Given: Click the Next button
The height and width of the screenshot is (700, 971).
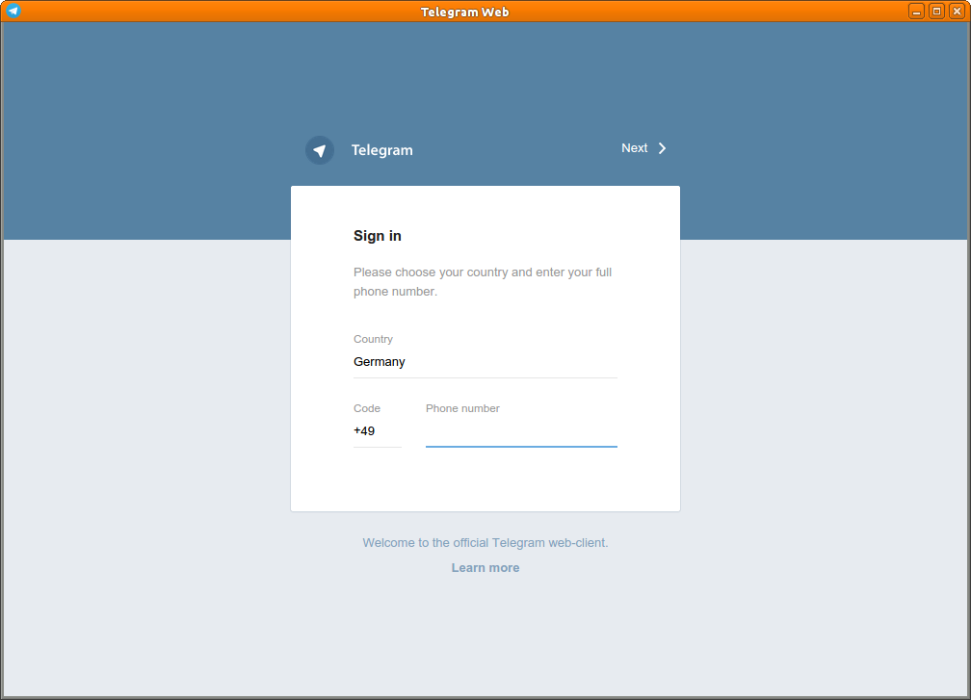Looking at the screenshot, I should [x=643, y=148].
